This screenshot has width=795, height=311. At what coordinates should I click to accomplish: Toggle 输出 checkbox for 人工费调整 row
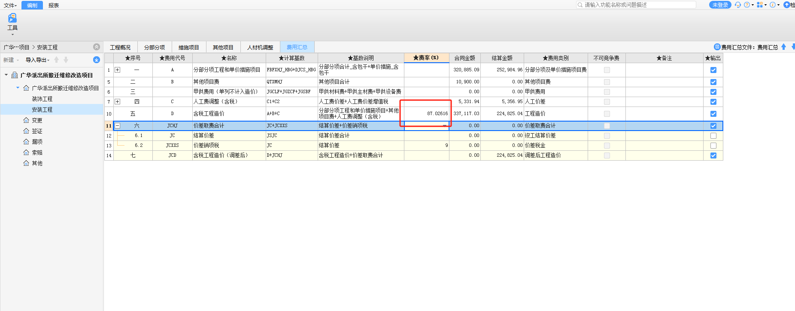(x=713, y=102)
